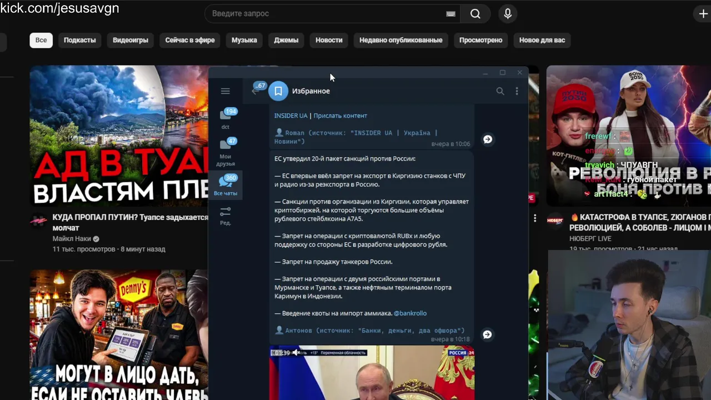Select the Джемы filter chip
Screen dimensions: 711x400
[286, 40]
